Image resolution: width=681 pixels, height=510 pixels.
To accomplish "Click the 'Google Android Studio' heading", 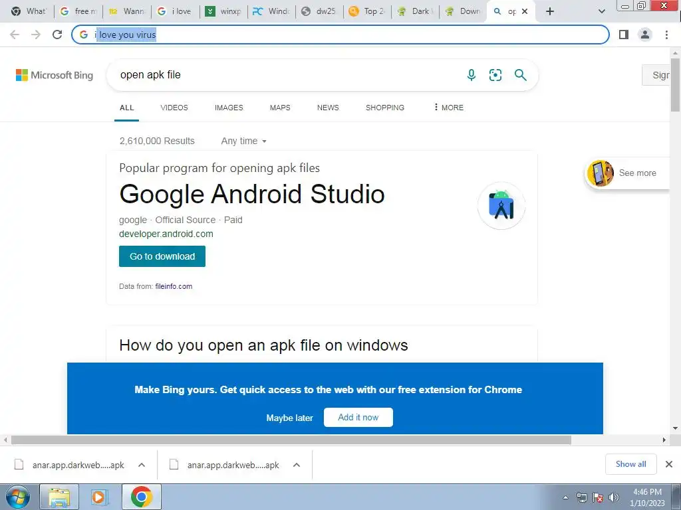I will click(252, 194).
